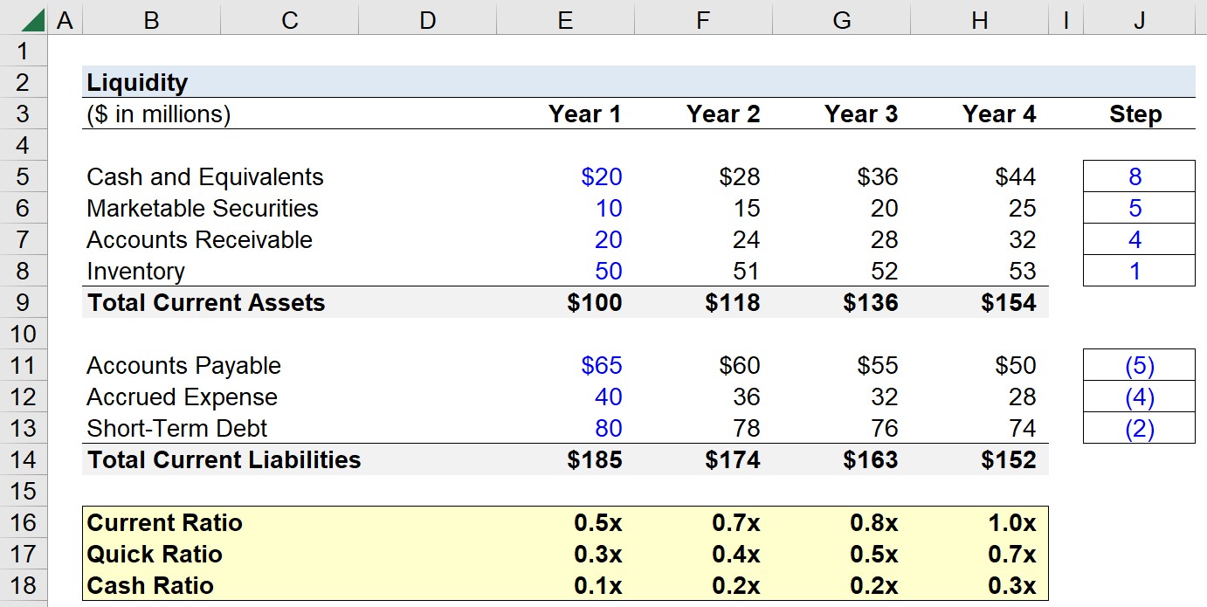Select Year 1 total current liabilities $185
This screenshot has height=607, width=1207.
tap(595, 460)
